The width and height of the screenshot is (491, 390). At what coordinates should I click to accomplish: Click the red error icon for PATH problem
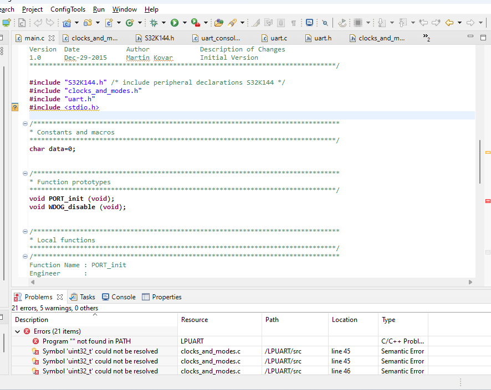[35, 341]
